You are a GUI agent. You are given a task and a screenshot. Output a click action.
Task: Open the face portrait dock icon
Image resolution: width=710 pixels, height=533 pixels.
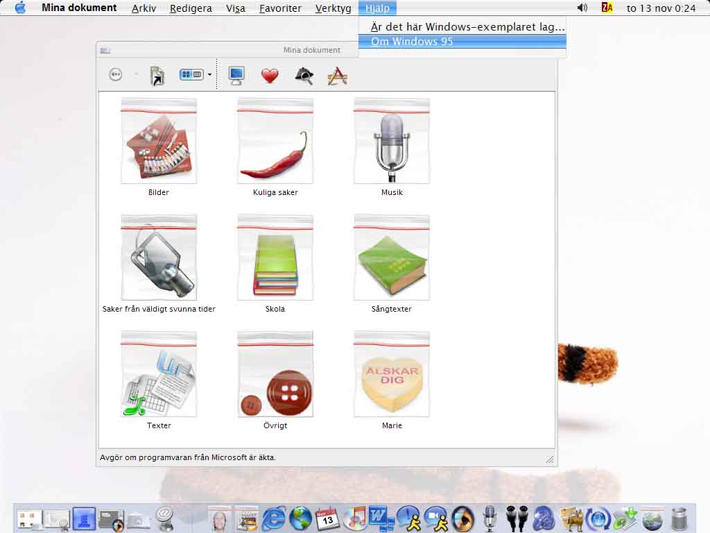tap(219, 518)
